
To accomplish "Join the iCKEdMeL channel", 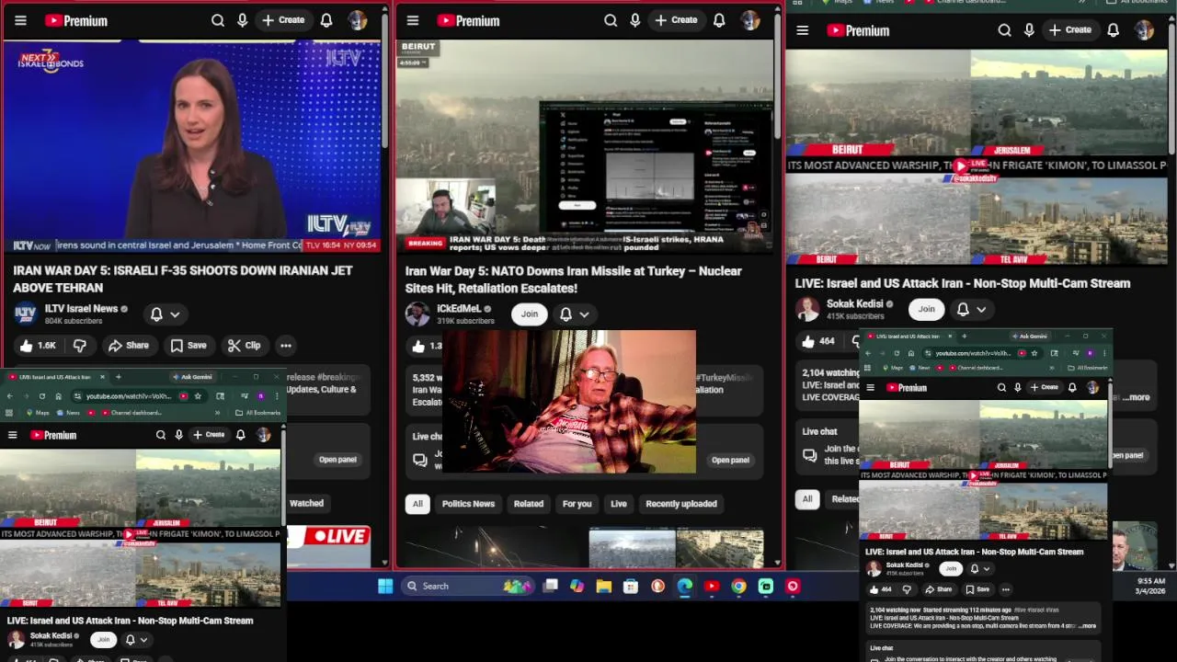I will point(530,314).
